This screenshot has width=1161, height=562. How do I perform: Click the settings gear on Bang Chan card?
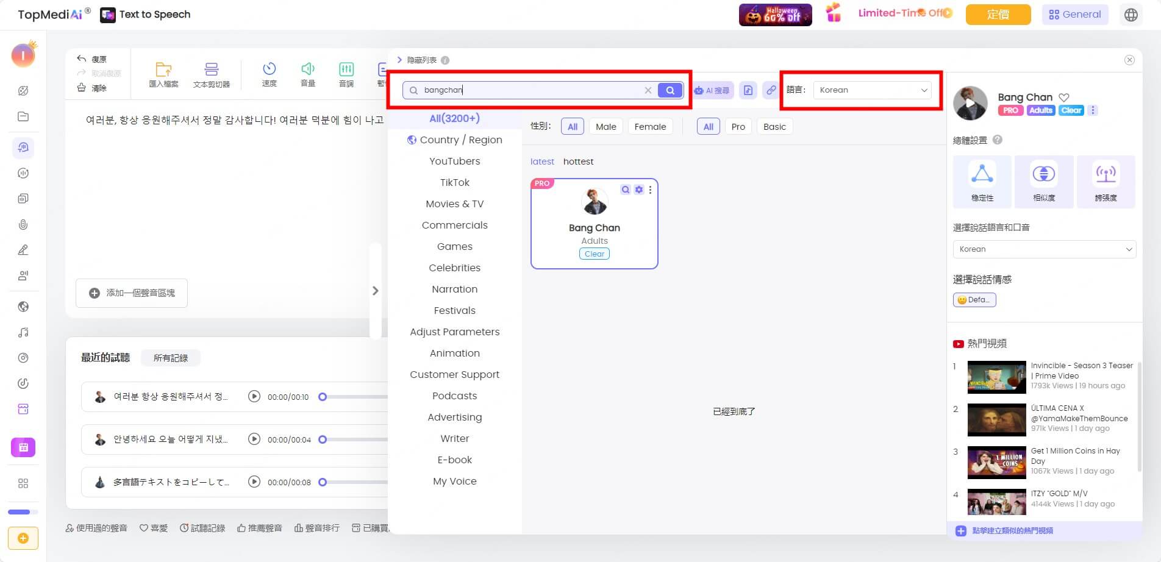638,190
